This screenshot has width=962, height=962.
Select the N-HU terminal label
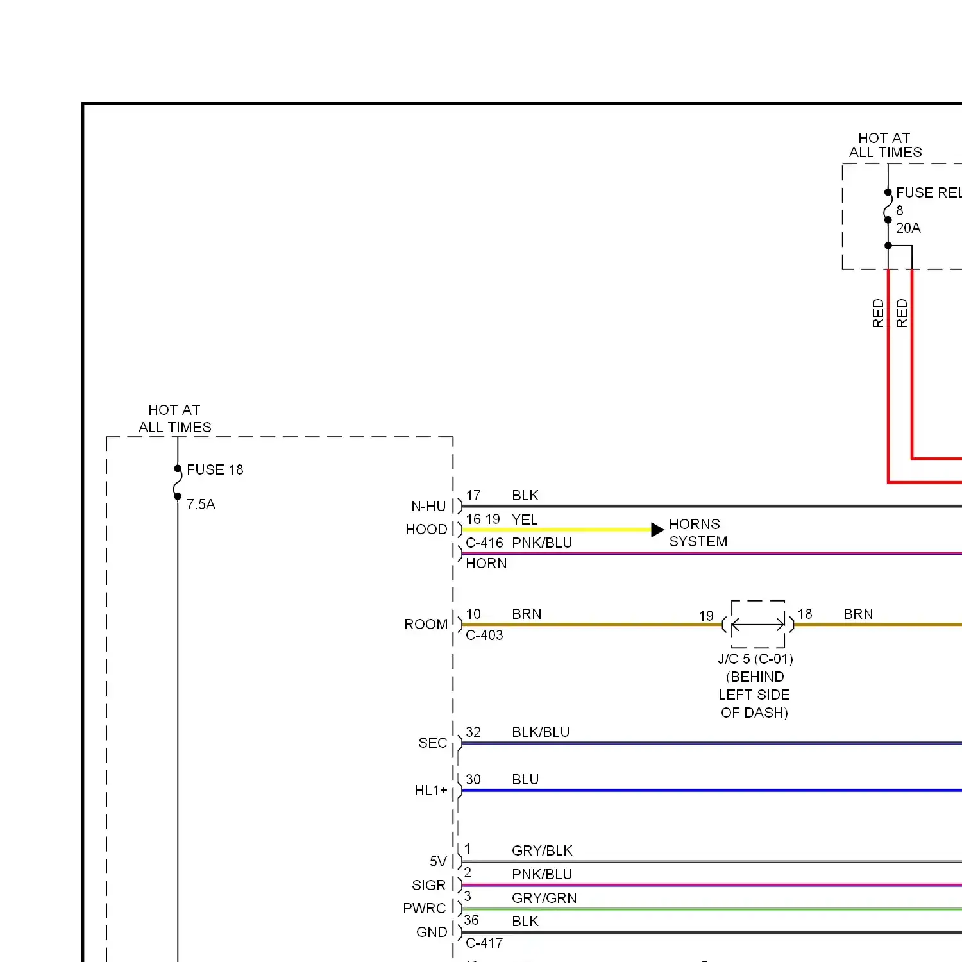[x=428, y=506]
